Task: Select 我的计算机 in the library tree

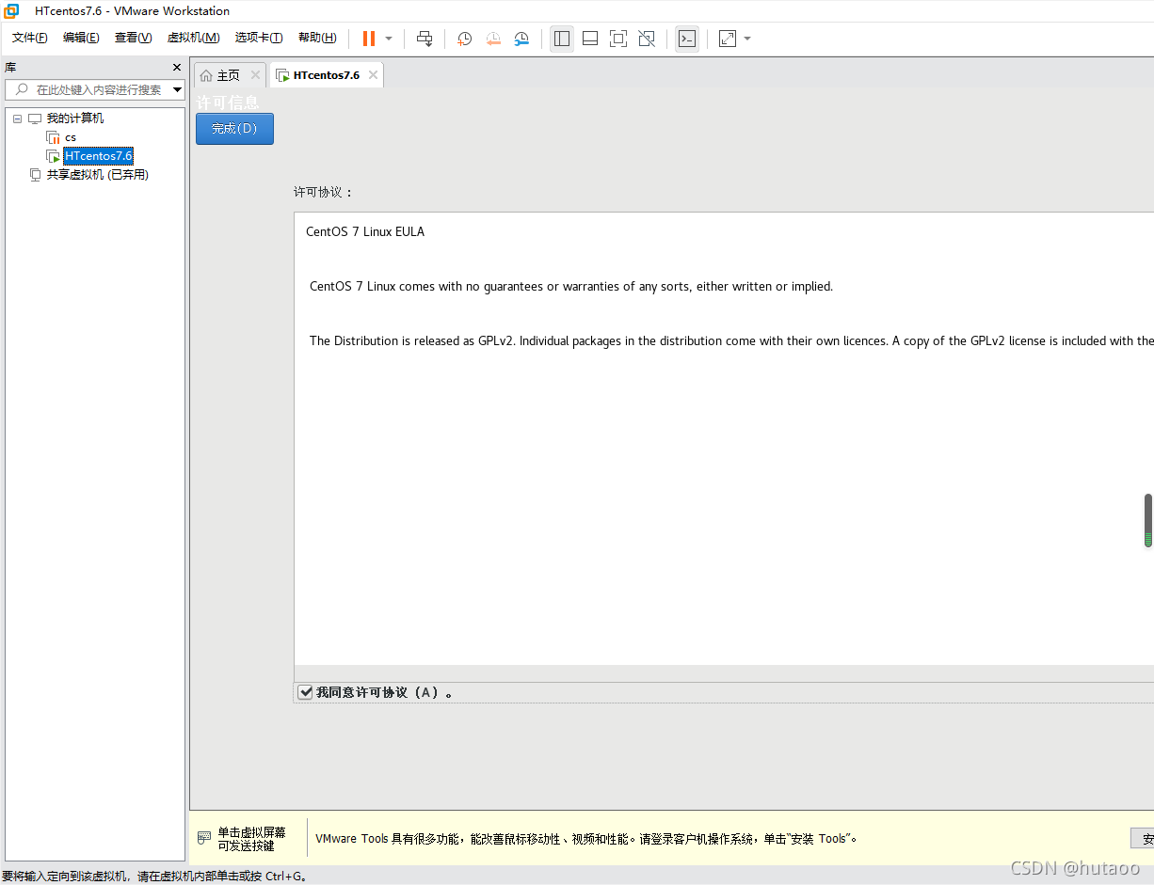Action: [x=75, y=119]
